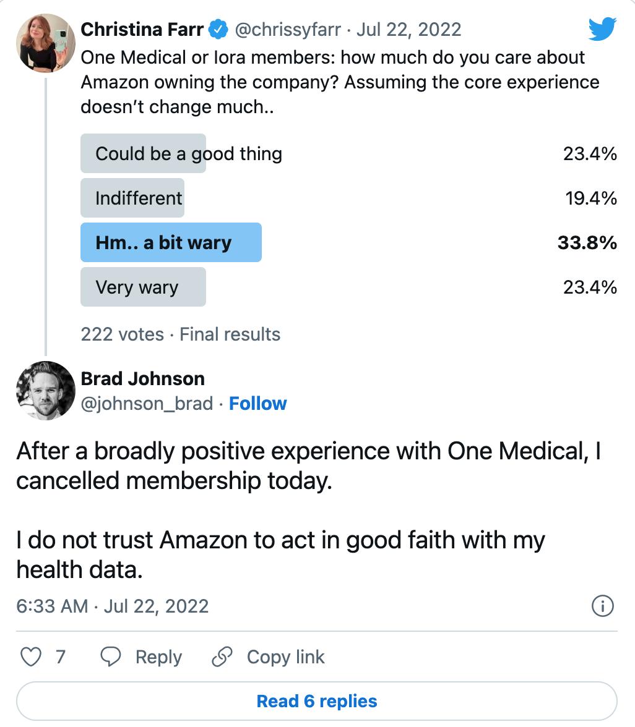Click the copy link chain icon
Viewport: 635px width, 727px height.
[222, 657]
